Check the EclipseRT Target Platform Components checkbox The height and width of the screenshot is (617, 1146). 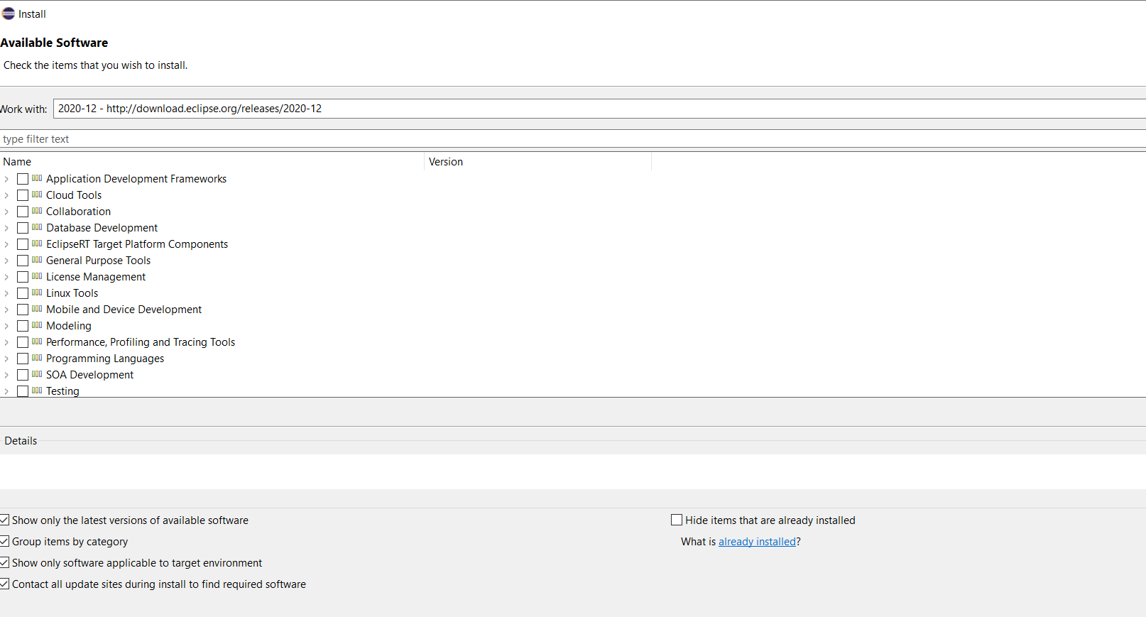23,244
